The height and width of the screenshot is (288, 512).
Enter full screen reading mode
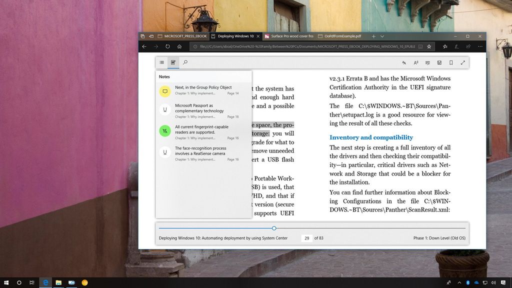(462, 62)
